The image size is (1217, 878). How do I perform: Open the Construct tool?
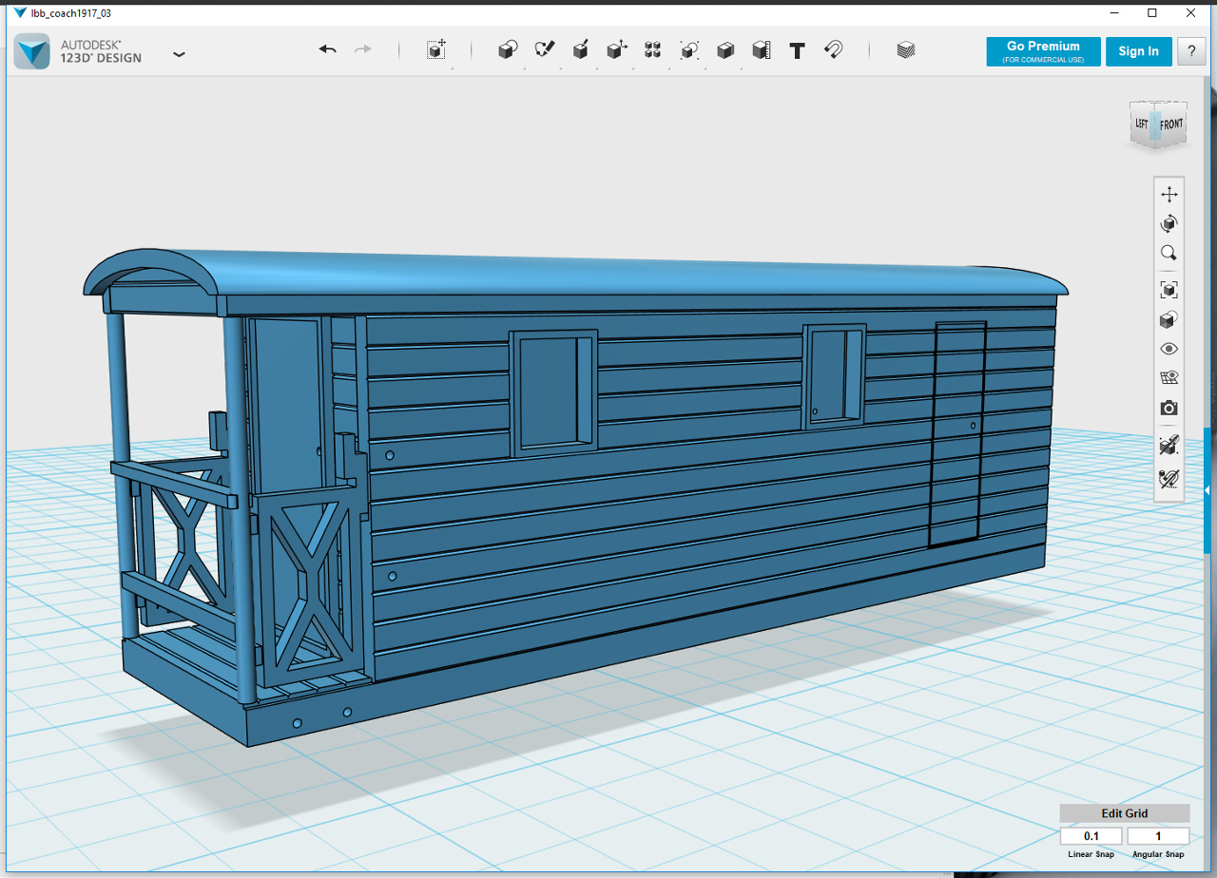pyautogui.click(x=581, y=50)
